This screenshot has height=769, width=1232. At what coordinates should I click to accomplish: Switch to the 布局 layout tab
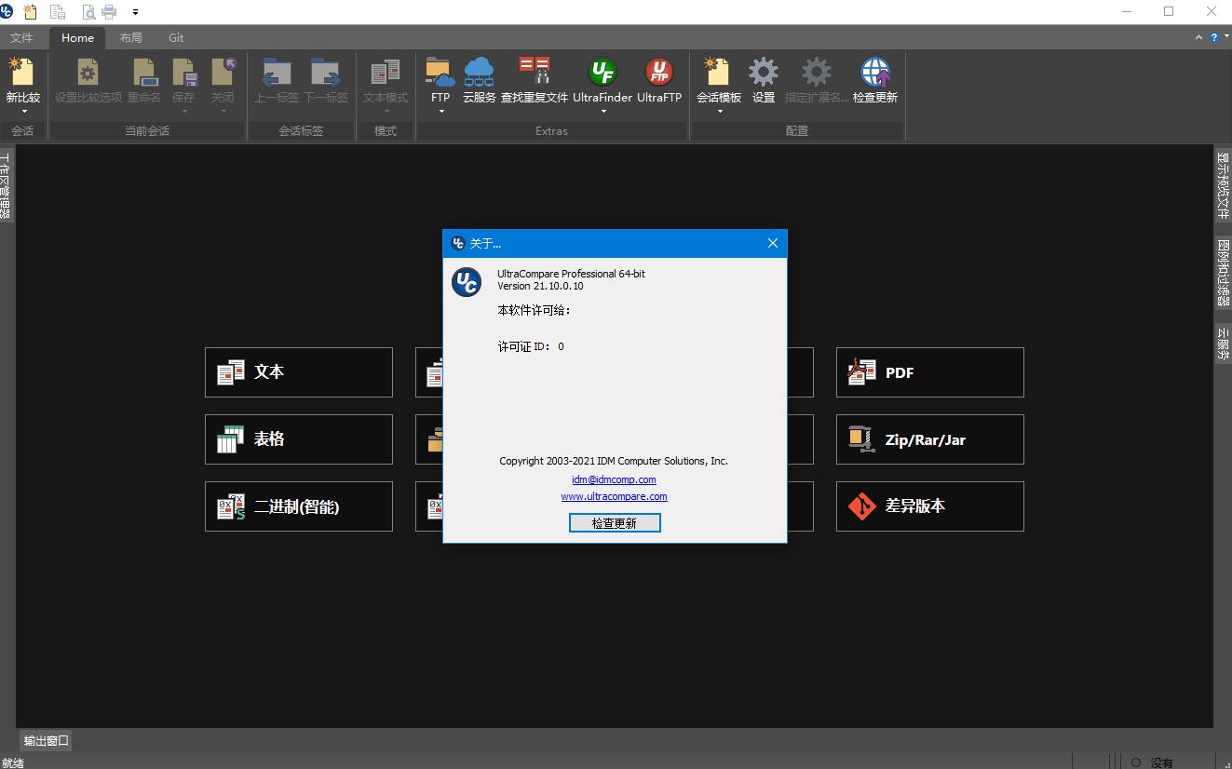[x=131, y=38]
